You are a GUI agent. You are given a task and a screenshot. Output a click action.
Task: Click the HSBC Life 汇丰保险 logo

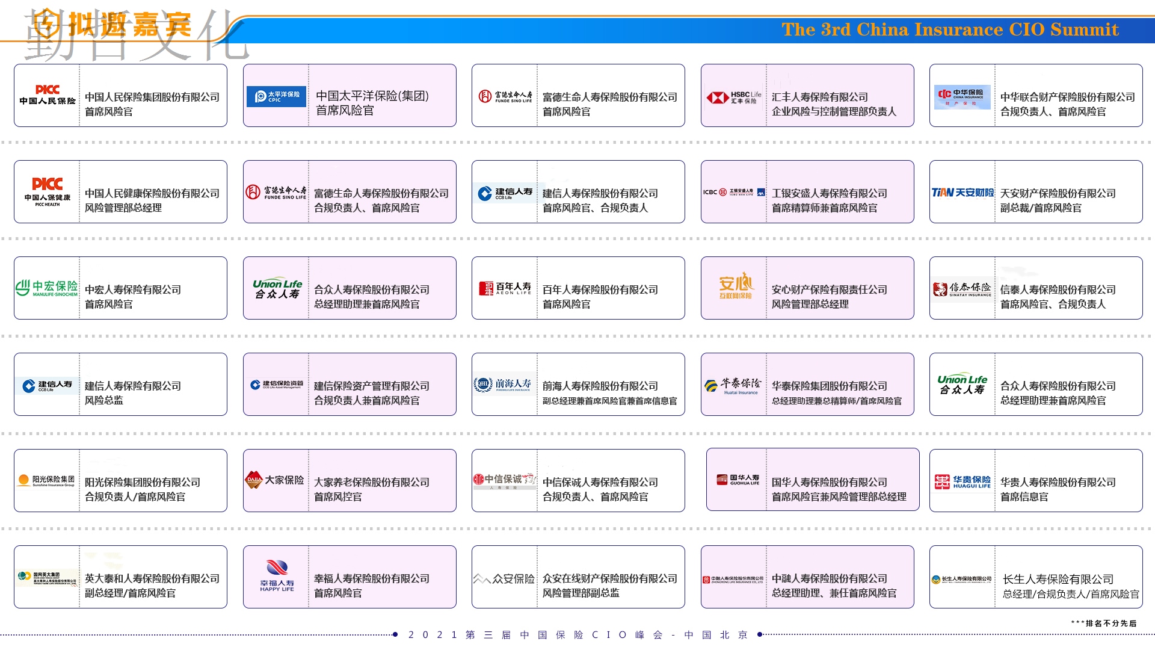(734, 97)
